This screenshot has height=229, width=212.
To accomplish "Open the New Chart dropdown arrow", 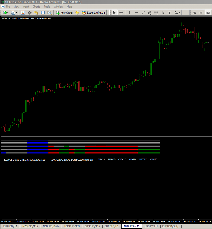I will click(x=8, y=13).
